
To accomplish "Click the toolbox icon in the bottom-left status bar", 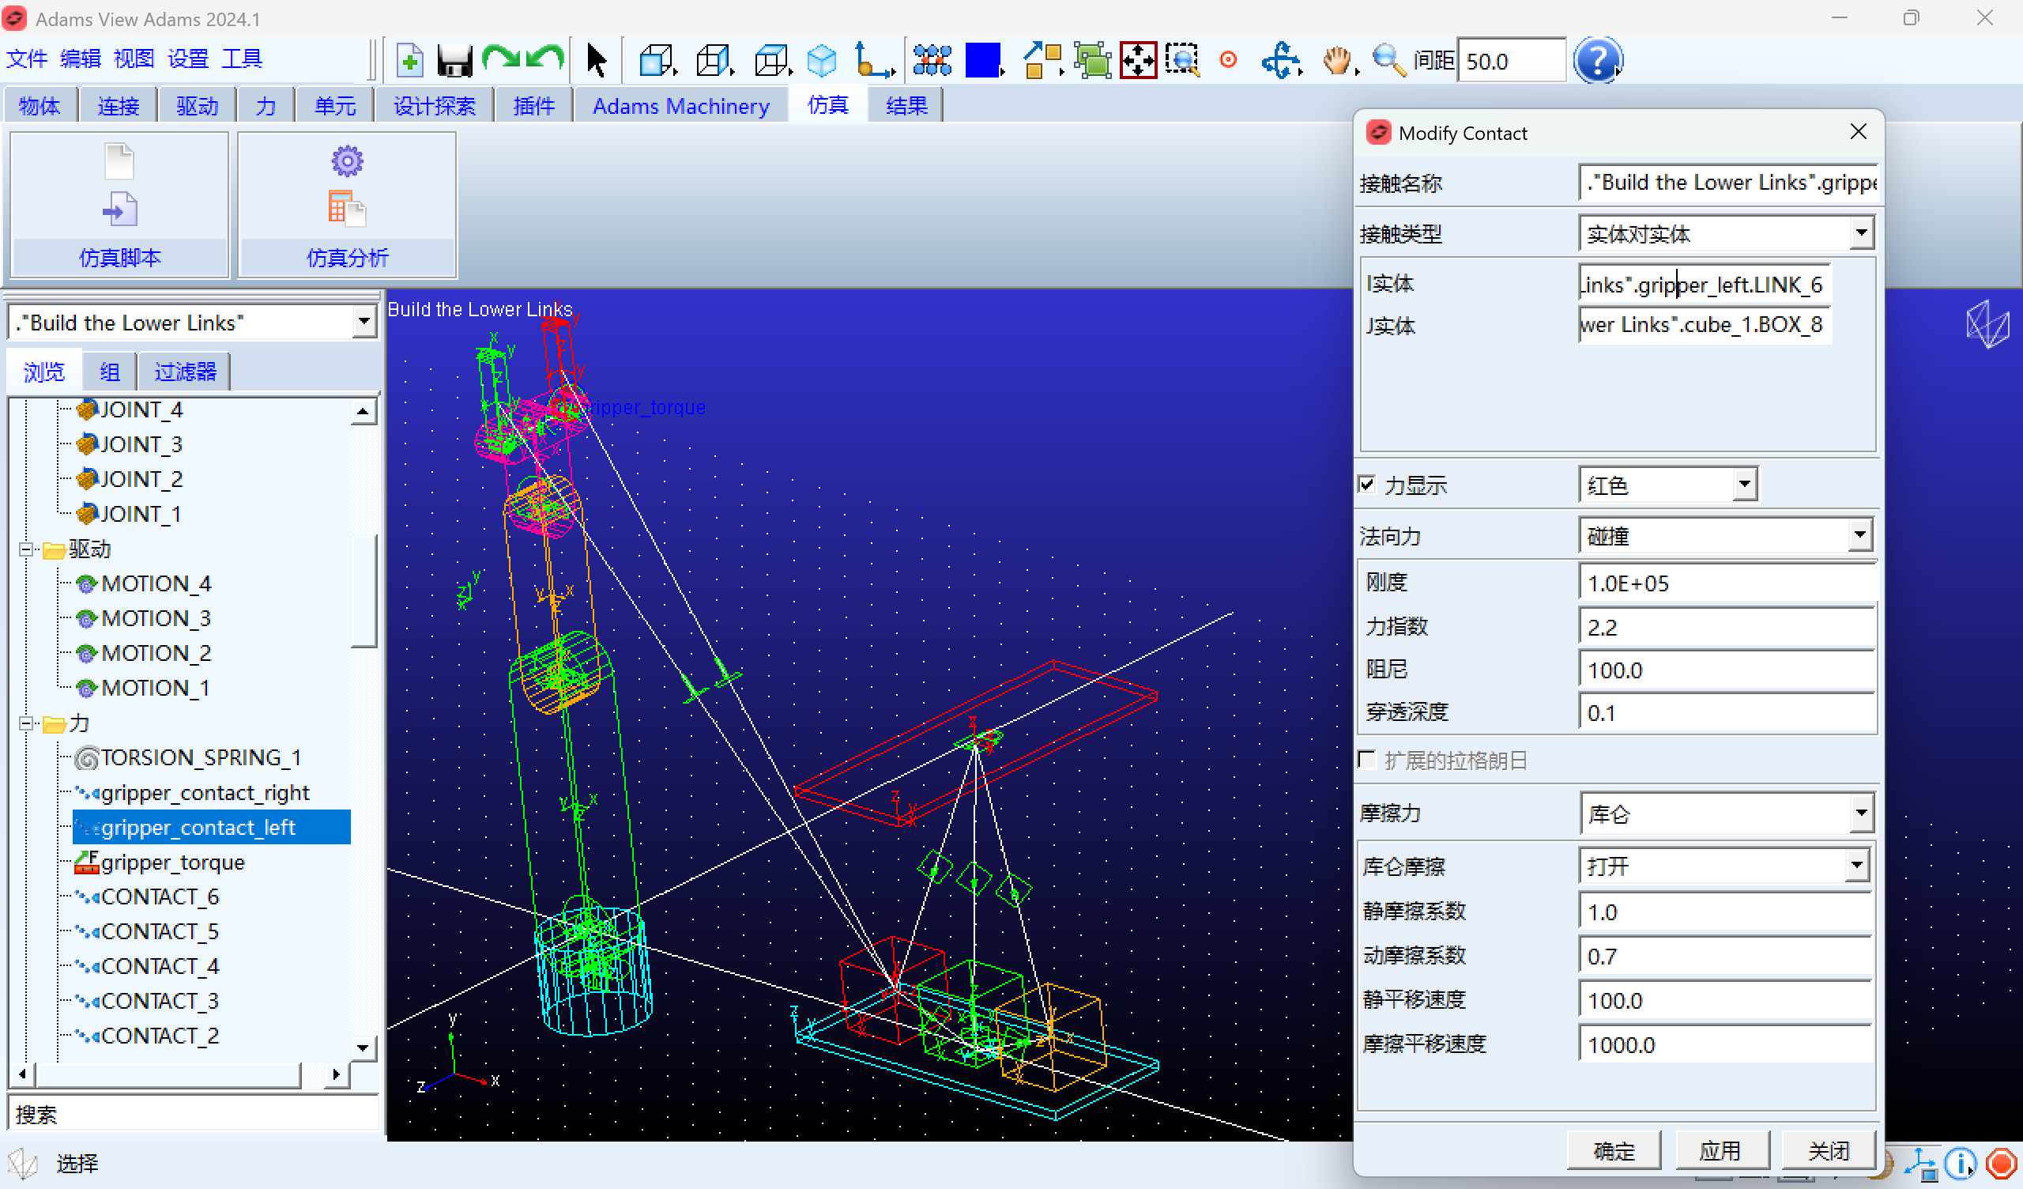I will [23, 1163].
